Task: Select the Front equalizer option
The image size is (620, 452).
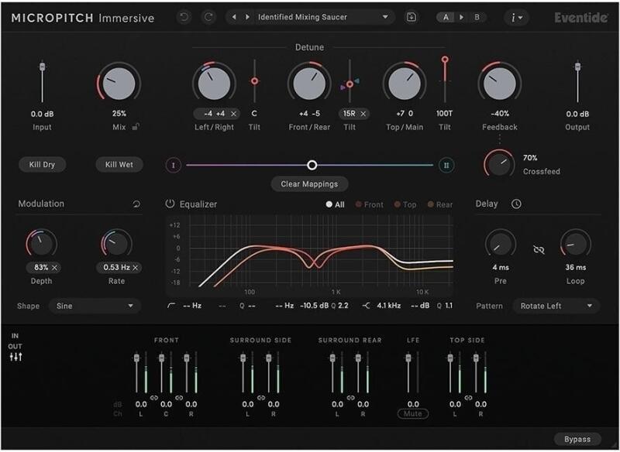Action: point(370,204)
